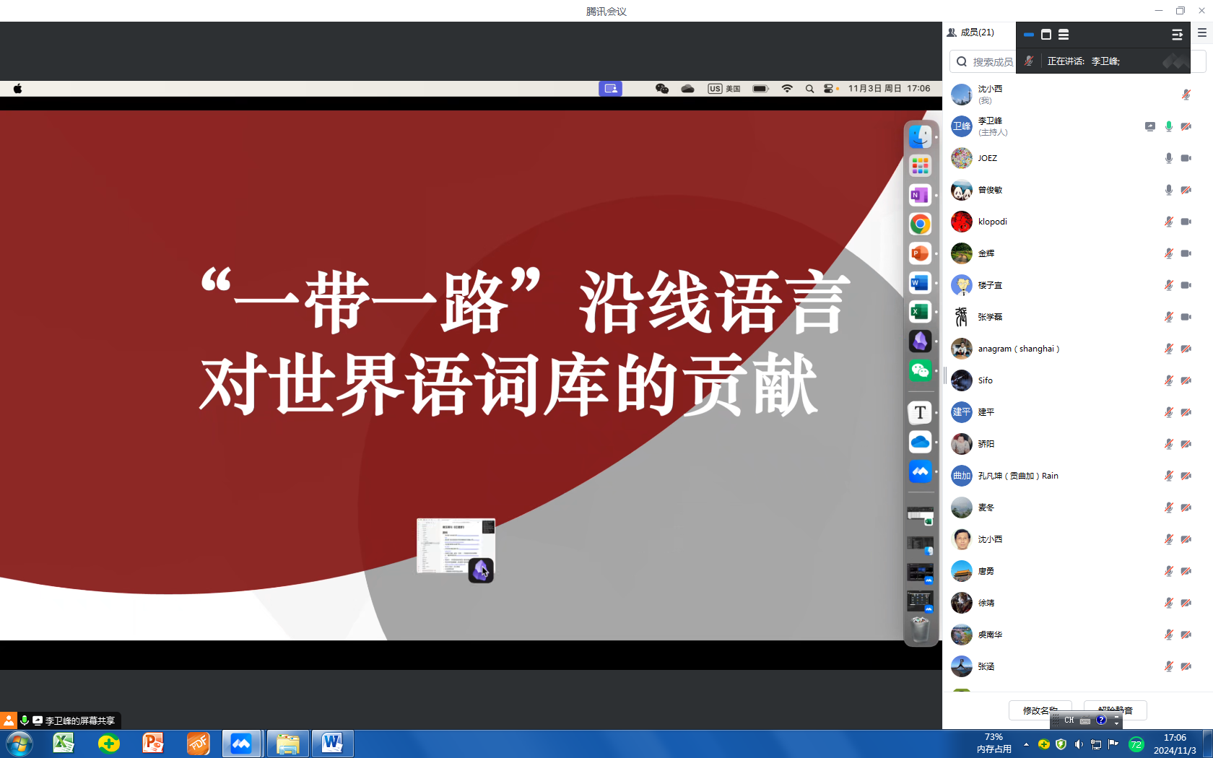Screen dimensions: 1213x758
Task: Open Finder in the shared Mac dock
Action: [x=920, y=136]
